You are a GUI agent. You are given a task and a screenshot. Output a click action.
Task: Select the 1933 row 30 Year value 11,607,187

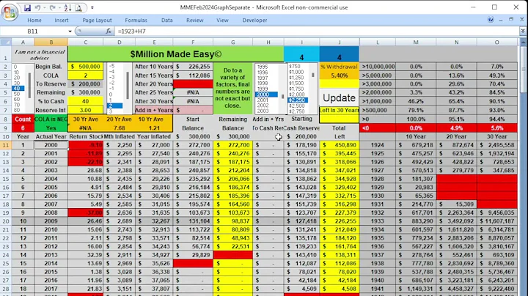pyautogui.click(x=497, y=221)
